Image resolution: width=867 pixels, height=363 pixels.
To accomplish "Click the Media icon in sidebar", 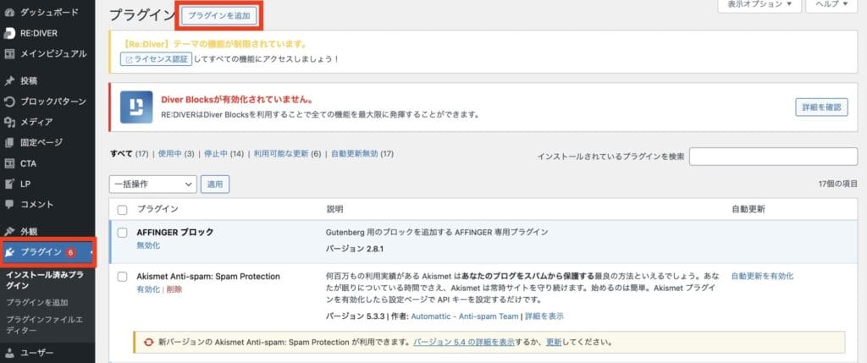I will [9, 122].
